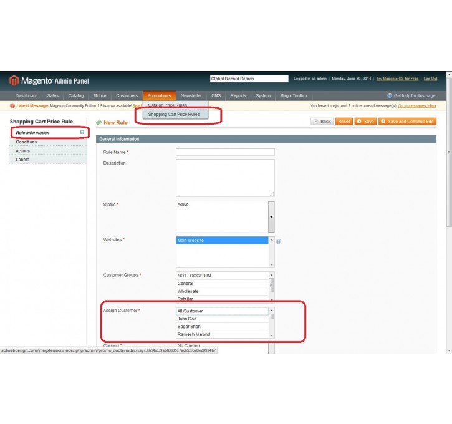Image resolution: width=452 pixels, height=424 pixels.
Task: Select Sagar Shah in Assign Customer
Action: tap(223, 327)
